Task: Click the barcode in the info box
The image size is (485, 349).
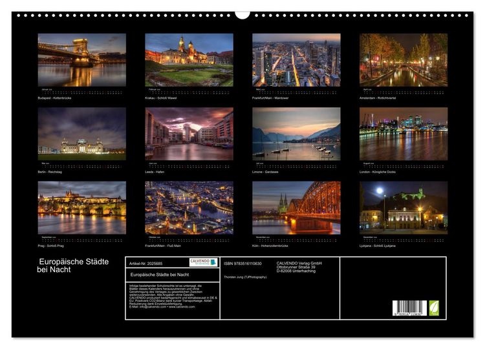Action: point(409,308)
